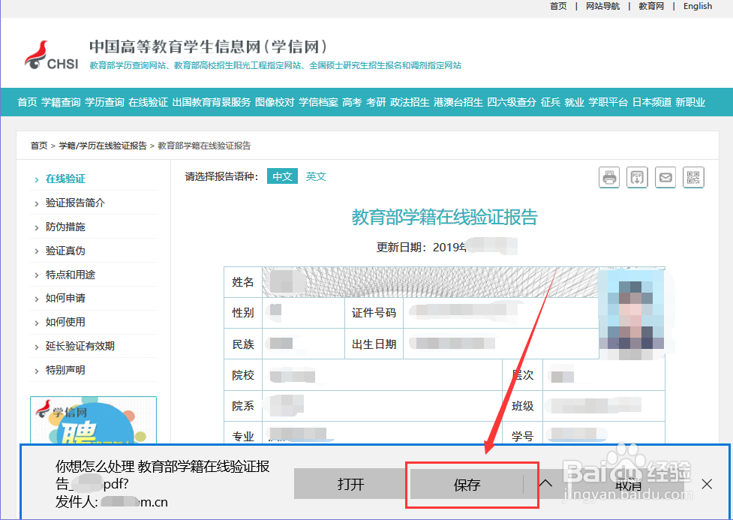The width and height of the screenshot is (733, 520).
Task: Open 高考 in navigation bar
Action: (x=352, y=102)
